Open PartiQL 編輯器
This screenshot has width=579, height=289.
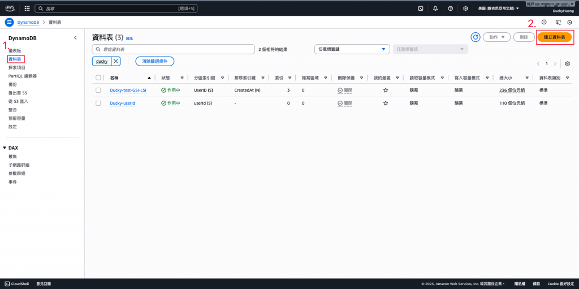23,76
